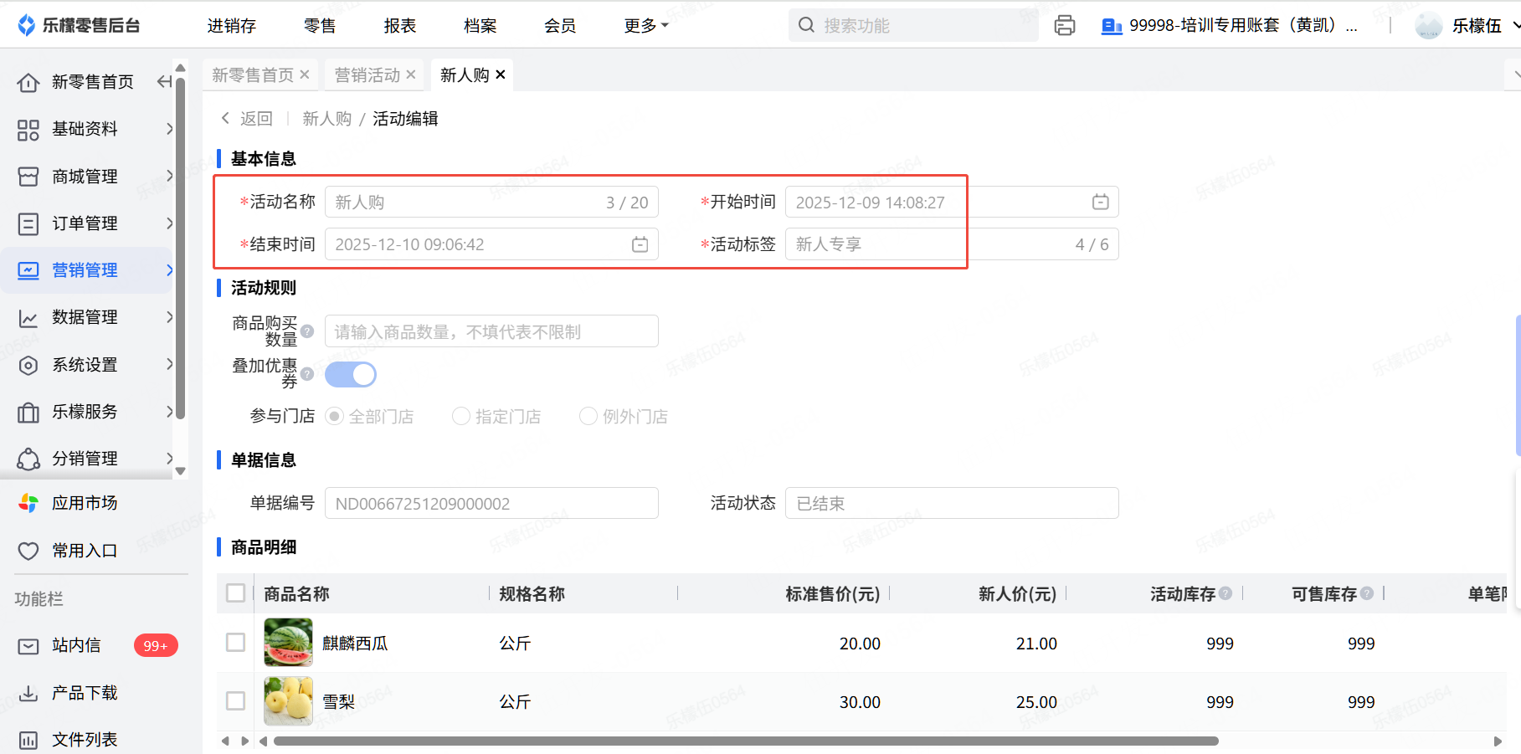Expand the 乐檬服务 submenu arrow

pyautogui.click(x=170, y=412)
